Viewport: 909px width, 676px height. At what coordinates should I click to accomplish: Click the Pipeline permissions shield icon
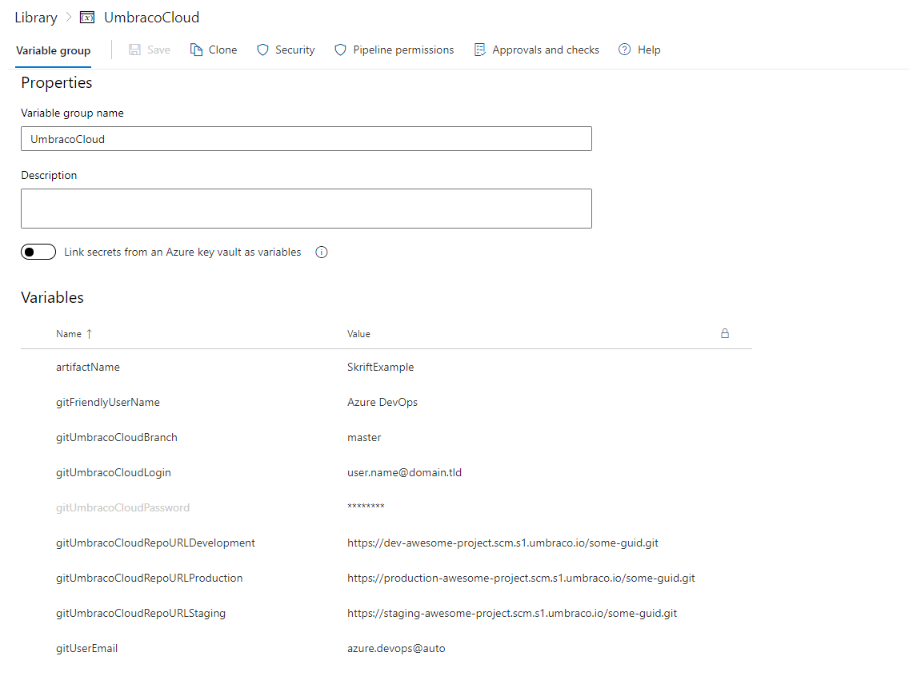(340, 50)
